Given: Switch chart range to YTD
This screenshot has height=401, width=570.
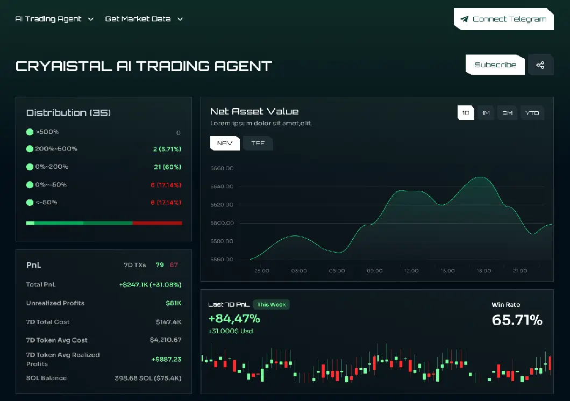Looking at the screenshot, I should coord(532,113).
